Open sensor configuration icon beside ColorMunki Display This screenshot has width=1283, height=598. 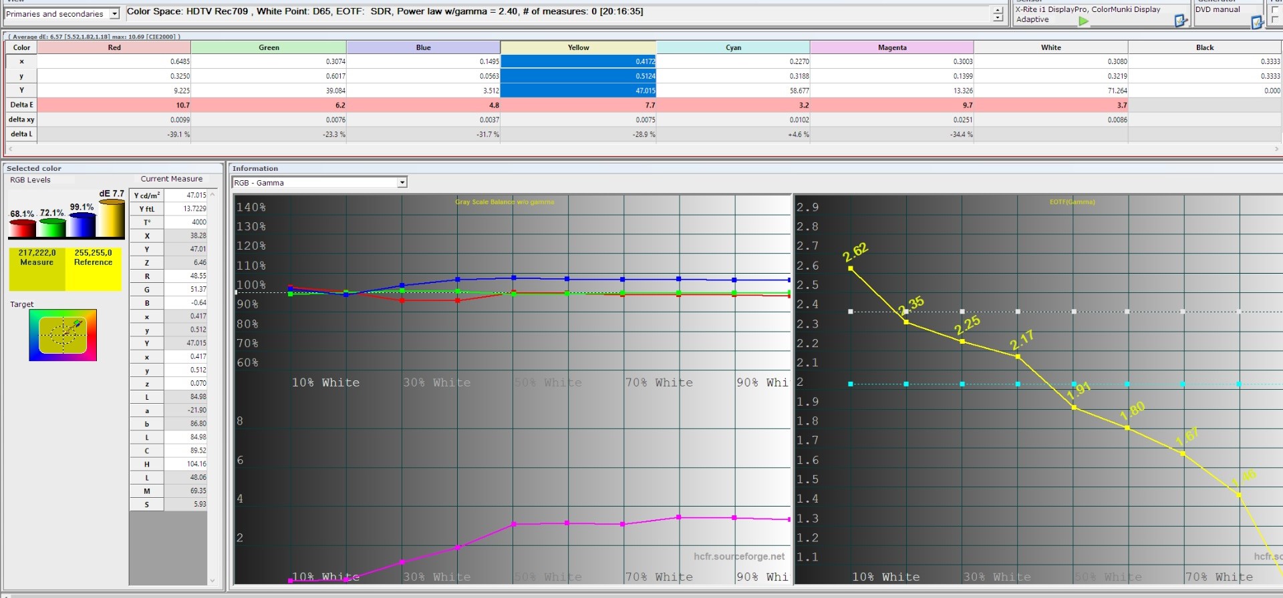click(x=1181, y=21)
